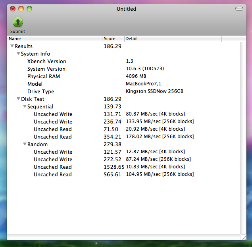Click detail 80.87 MB/sec [4K blocks]
The height and width of the screenshot is (247, 252).
click(x=156, y=114)
